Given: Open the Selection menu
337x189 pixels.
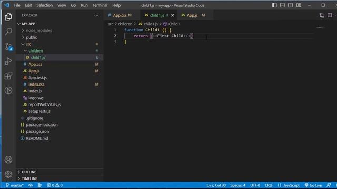Looking at the screenshot, I should tap(44, 5).
